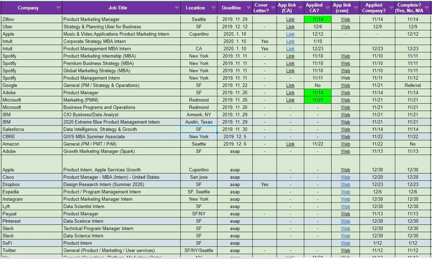Open the Web link in the Google row
Screen dimensions: 432x259
coord(346,85)
